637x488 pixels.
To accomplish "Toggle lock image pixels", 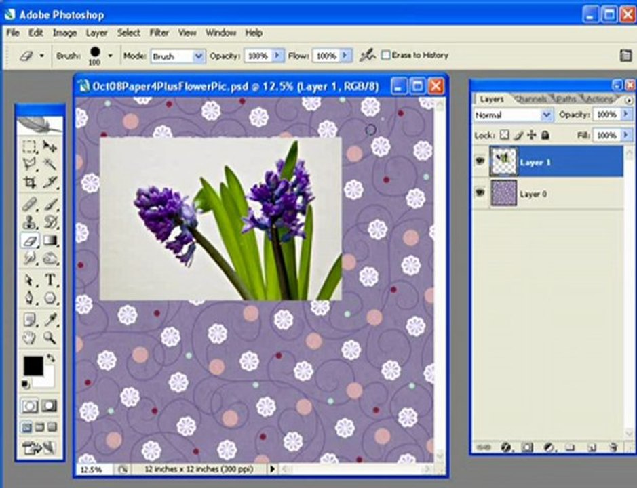I will pos(518,135).
